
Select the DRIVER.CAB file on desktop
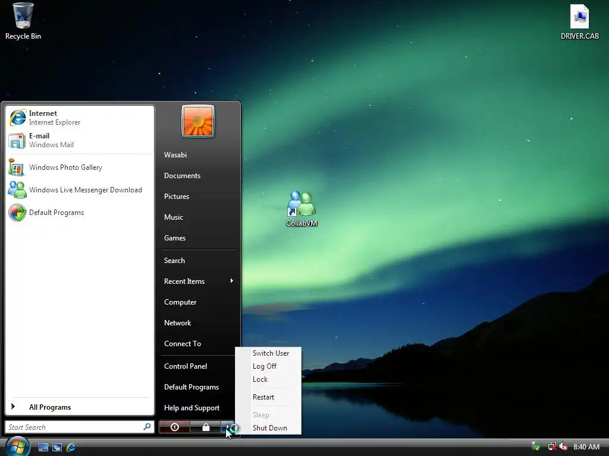pos(579,22)
